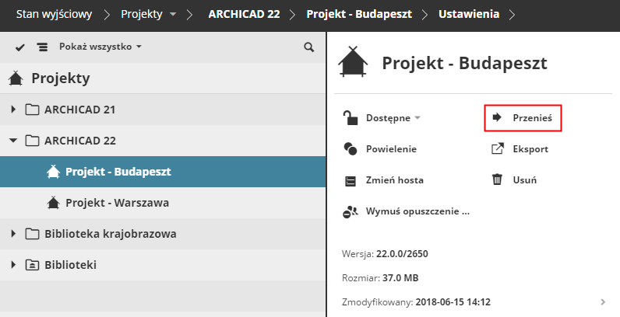Click the Biblioteka krajobrazowa folder icon
Viewport: 620px width, 317px height.
click(33, 234)
